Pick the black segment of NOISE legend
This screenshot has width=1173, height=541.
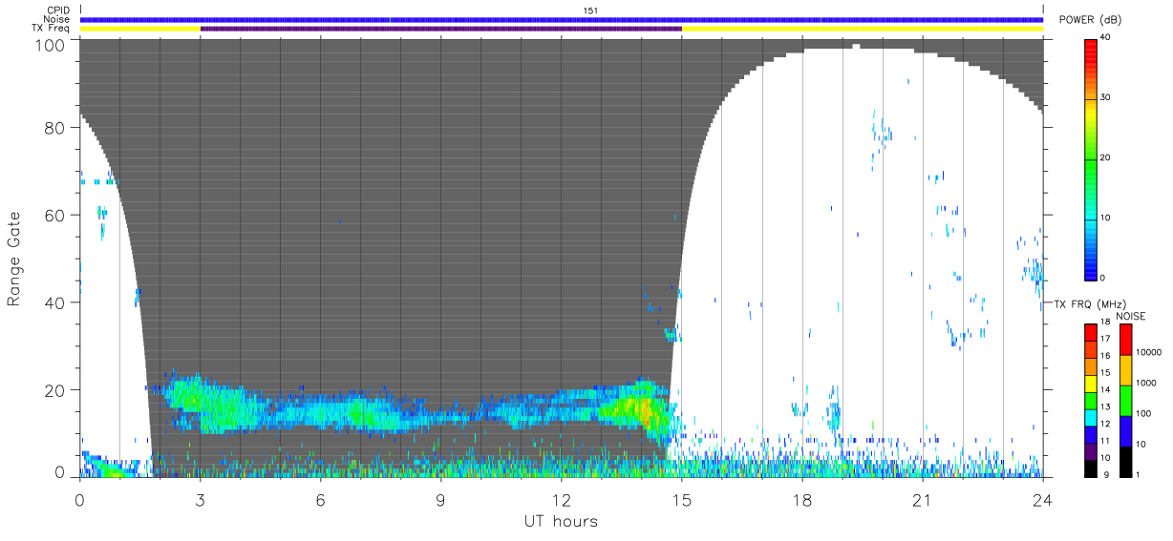point(1125,460)
